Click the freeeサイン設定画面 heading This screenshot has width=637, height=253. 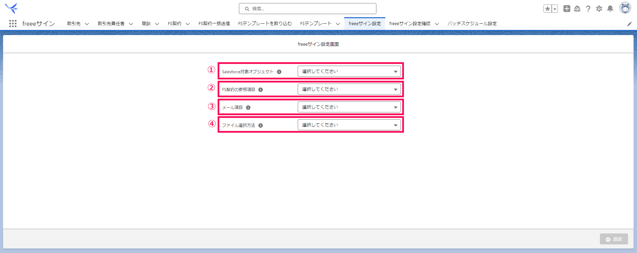(318, 44)
